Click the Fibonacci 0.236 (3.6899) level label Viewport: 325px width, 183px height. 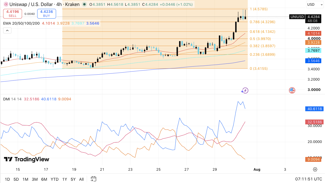[x=262, y=55]
